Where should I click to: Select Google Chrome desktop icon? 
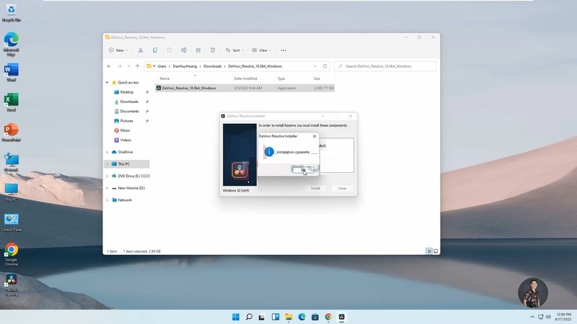tap(12, 254)
